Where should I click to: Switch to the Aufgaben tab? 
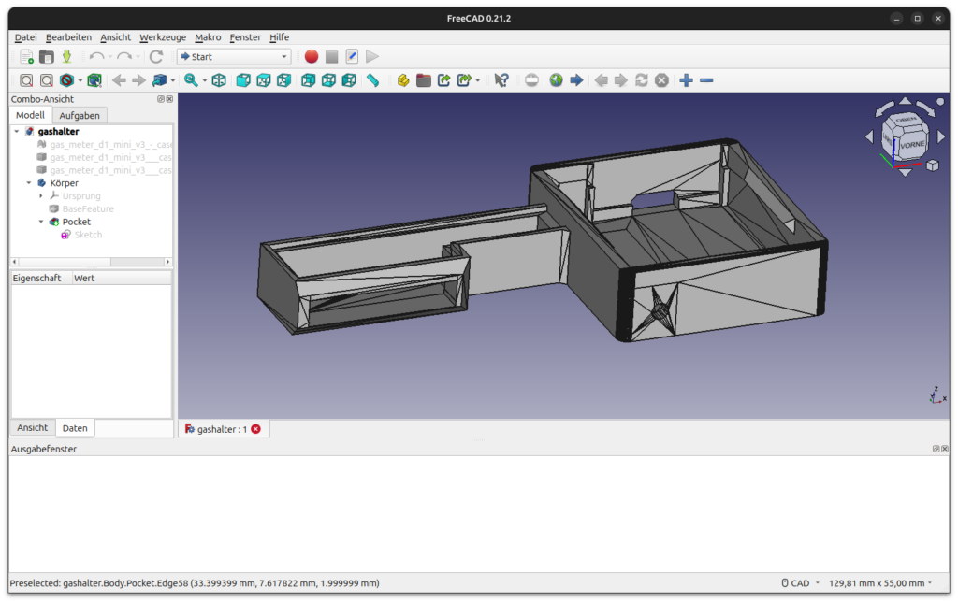79,114
